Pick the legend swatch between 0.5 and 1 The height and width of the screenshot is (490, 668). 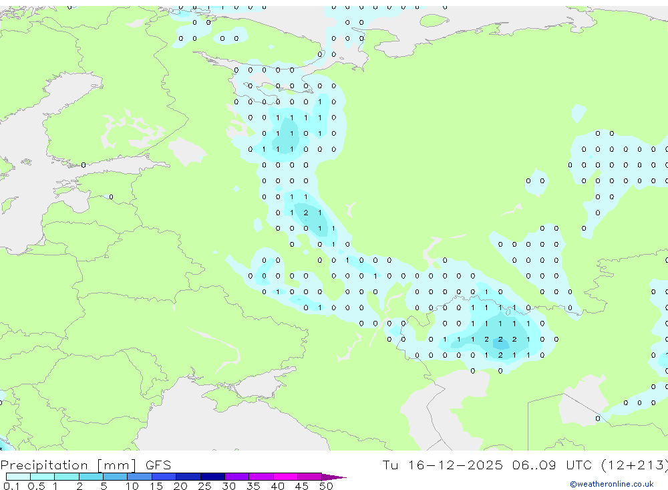pos(43,477)
